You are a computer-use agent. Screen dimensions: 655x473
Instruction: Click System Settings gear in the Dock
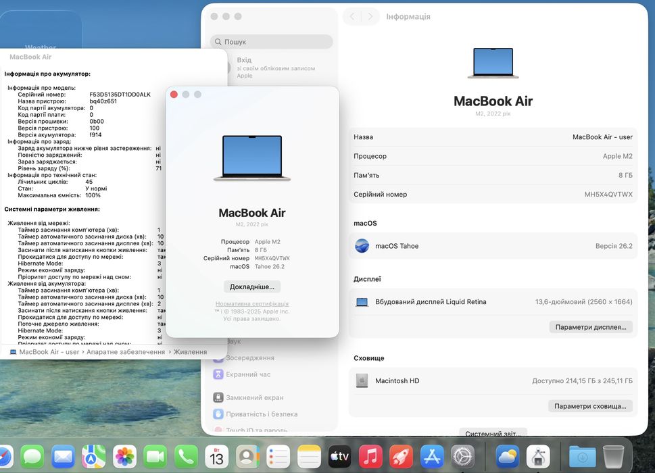click(x=462, y=457)
